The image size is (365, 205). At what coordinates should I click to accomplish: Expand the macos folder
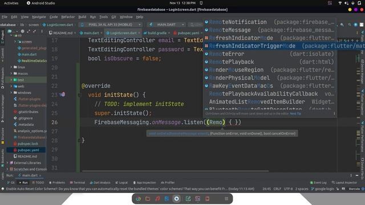click(11, 73)
